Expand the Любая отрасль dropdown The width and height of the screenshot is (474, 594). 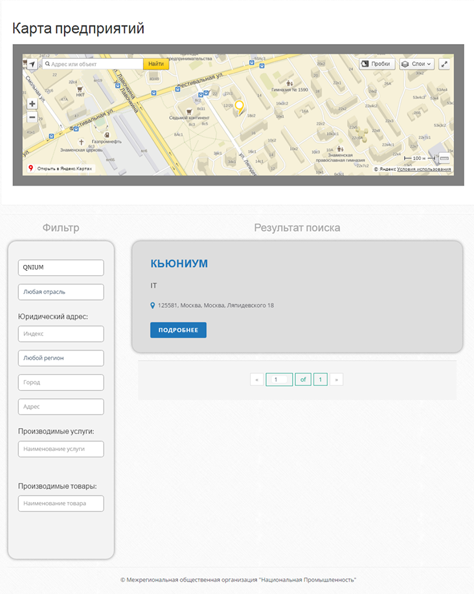pyautogui.click(x=61, y=292)
